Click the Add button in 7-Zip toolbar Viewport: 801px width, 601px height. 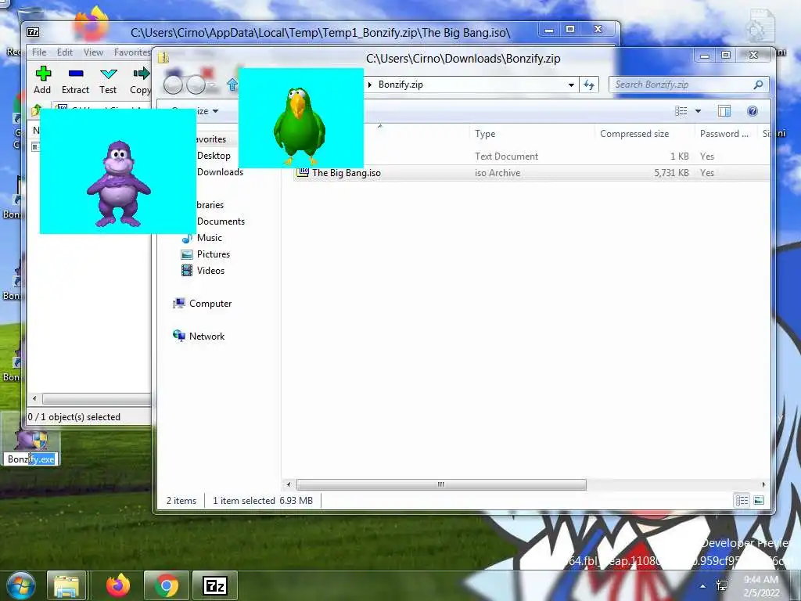42,81
